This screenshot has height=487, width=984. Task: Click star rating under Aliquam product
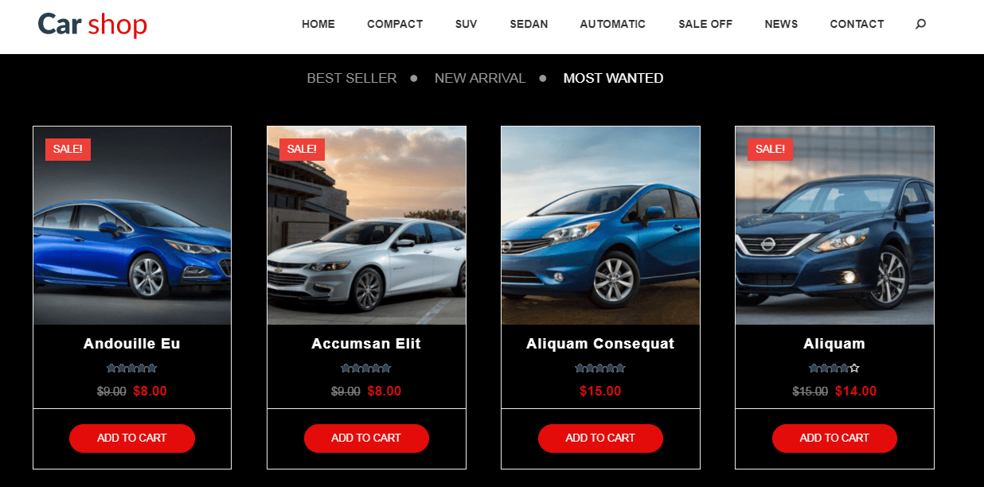(x=834, y=368)
